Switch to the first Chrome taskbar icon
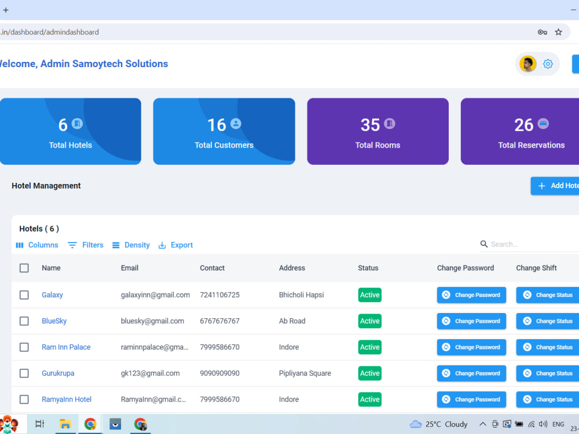 point(90,424)
